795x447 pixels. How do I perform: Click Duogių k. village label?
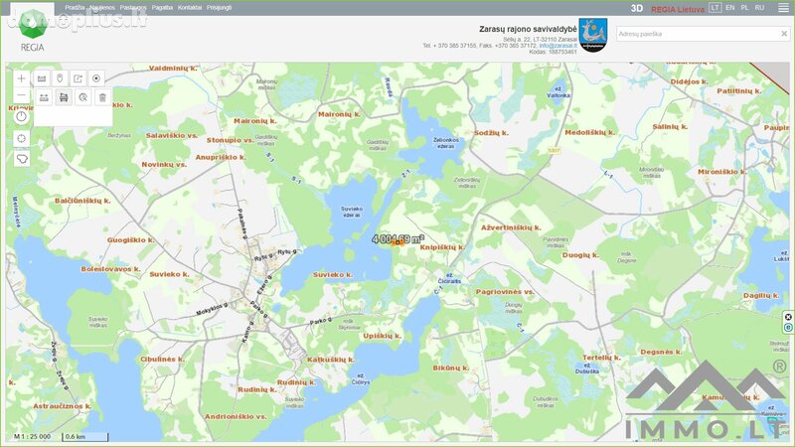580,255
